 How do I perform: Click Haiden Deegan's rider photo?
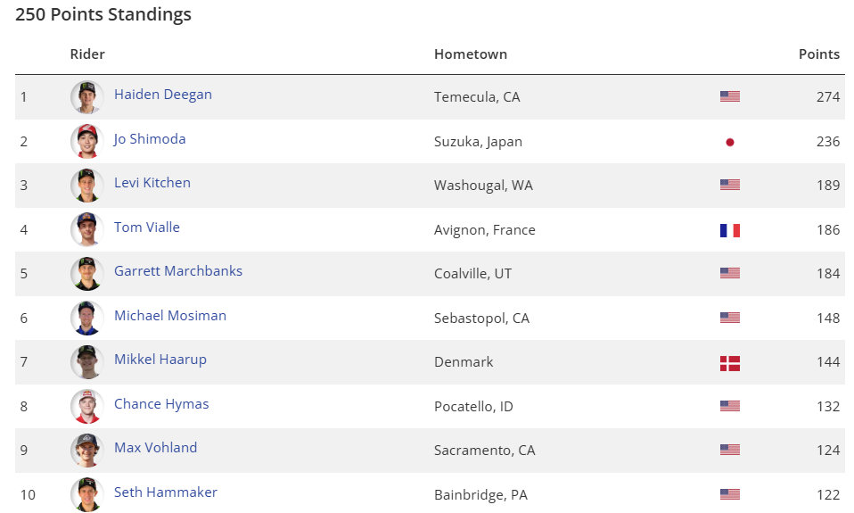[87, 96]
